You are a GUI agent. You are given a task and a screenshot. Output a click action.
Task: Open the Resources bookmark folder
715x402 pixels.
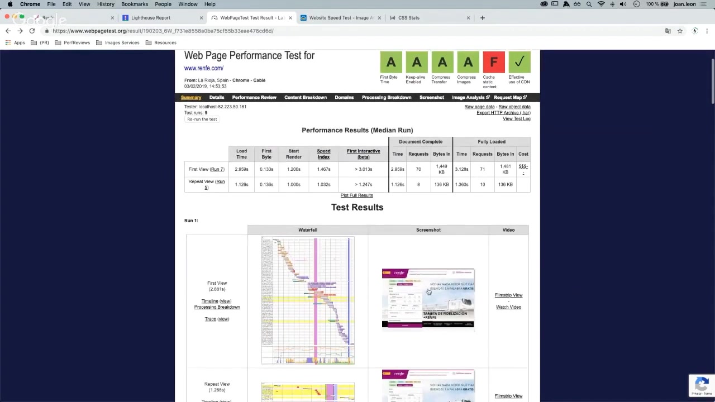[x=161, y=42]
